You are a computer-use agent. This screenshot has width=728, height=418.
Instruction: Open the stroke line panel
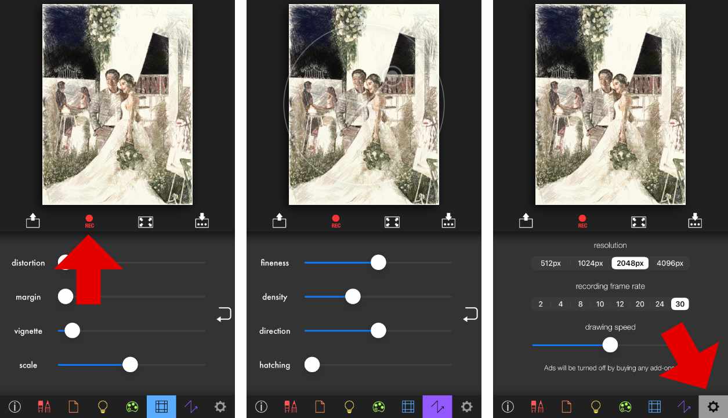click(191, 406)
